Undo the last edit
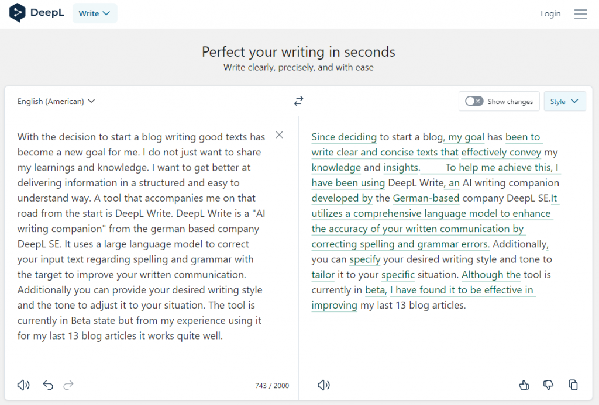The height and width of the screenshot is (405, 599). coord(49,385)
